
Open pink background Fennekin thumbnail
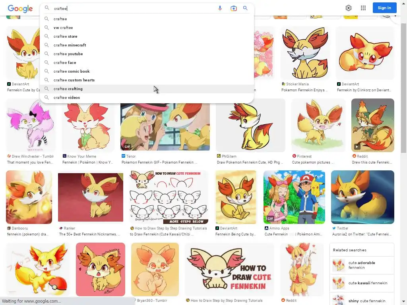(101, 270)
